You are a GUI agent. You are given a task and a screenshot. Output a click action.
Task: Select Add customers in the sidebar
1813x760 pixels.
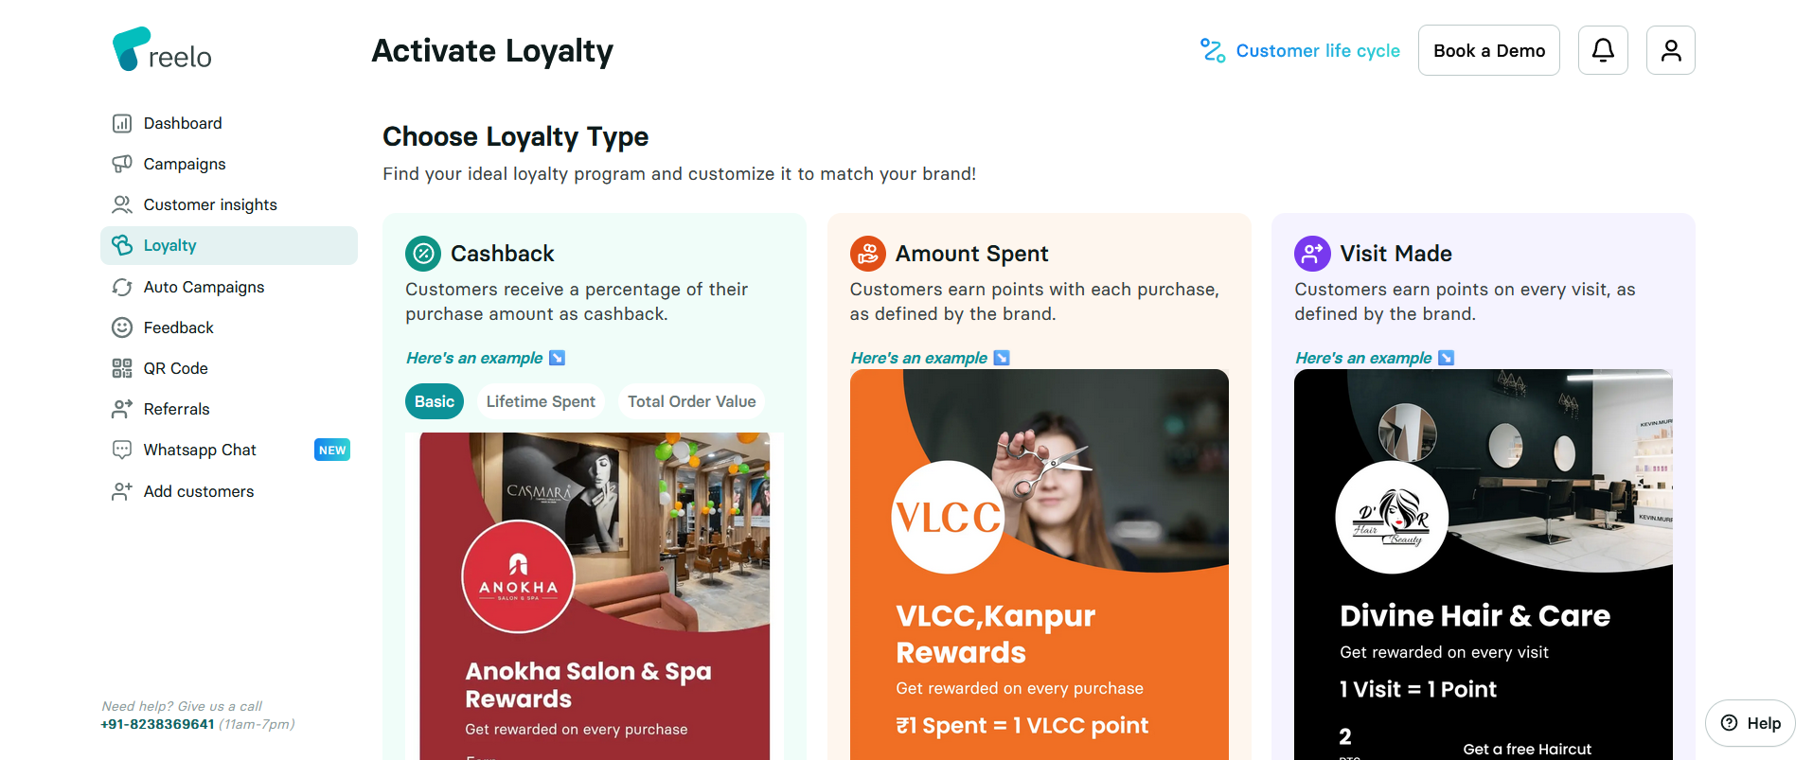click(198, 490)
